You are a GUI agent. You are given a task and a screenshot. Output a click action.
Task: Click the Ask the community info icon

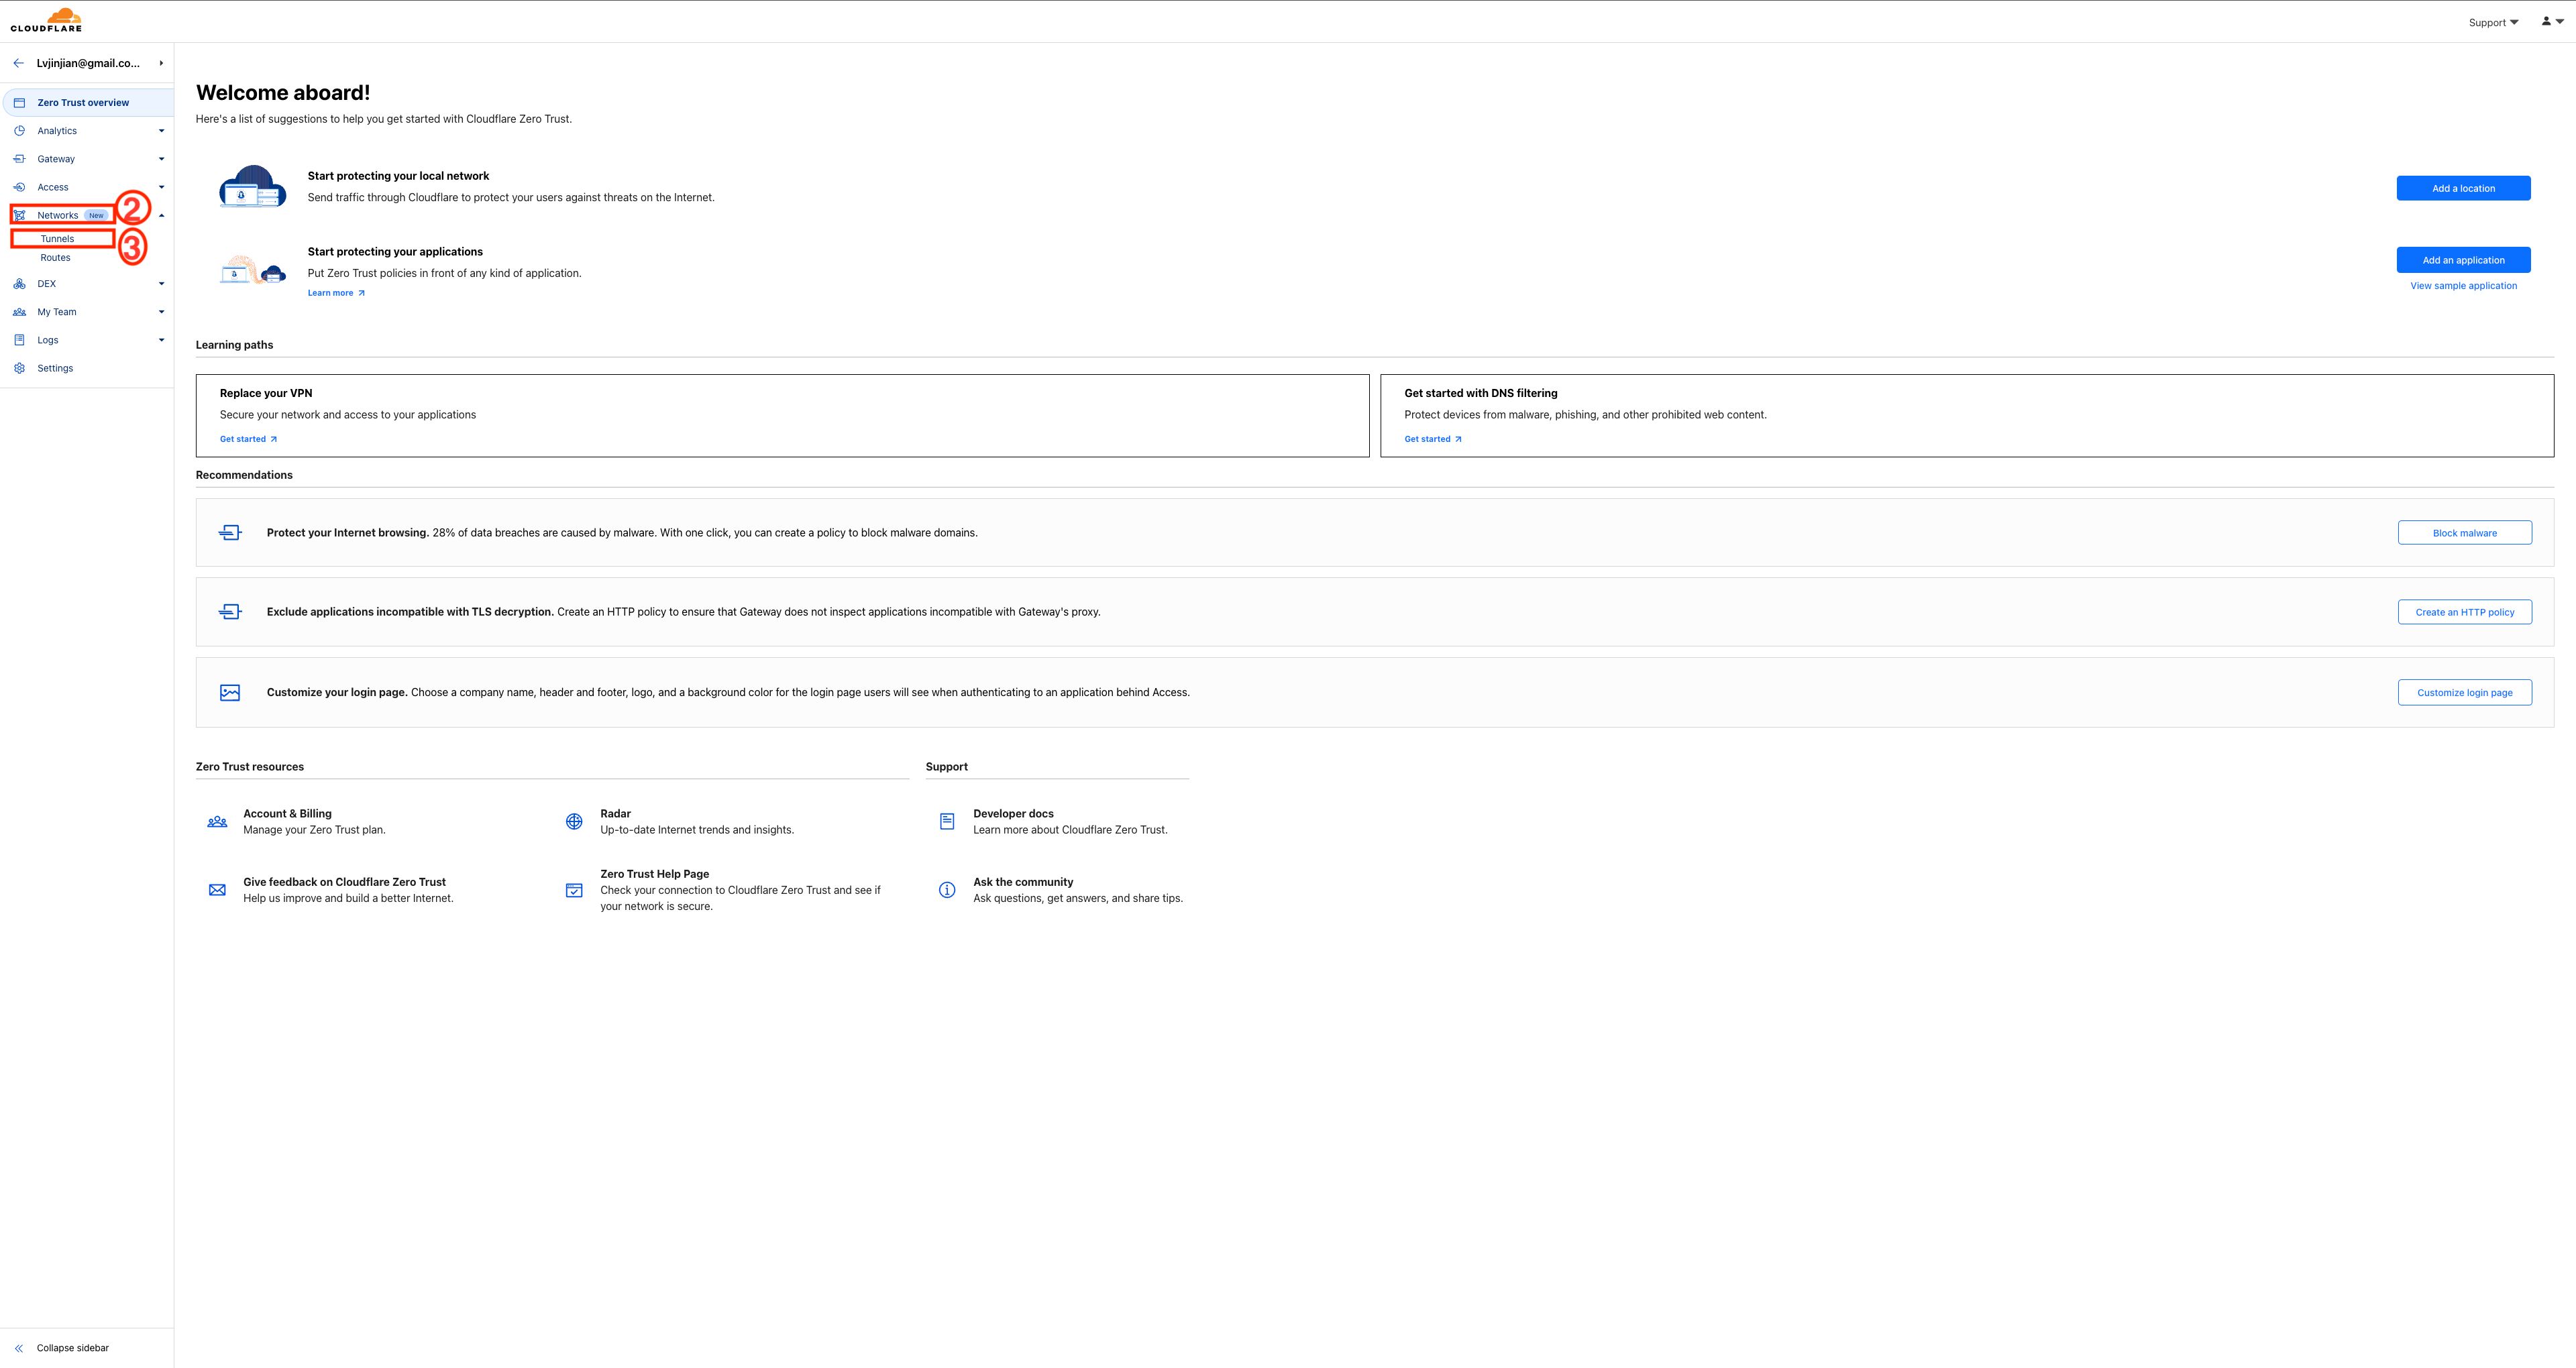click(x=947, y=890)
